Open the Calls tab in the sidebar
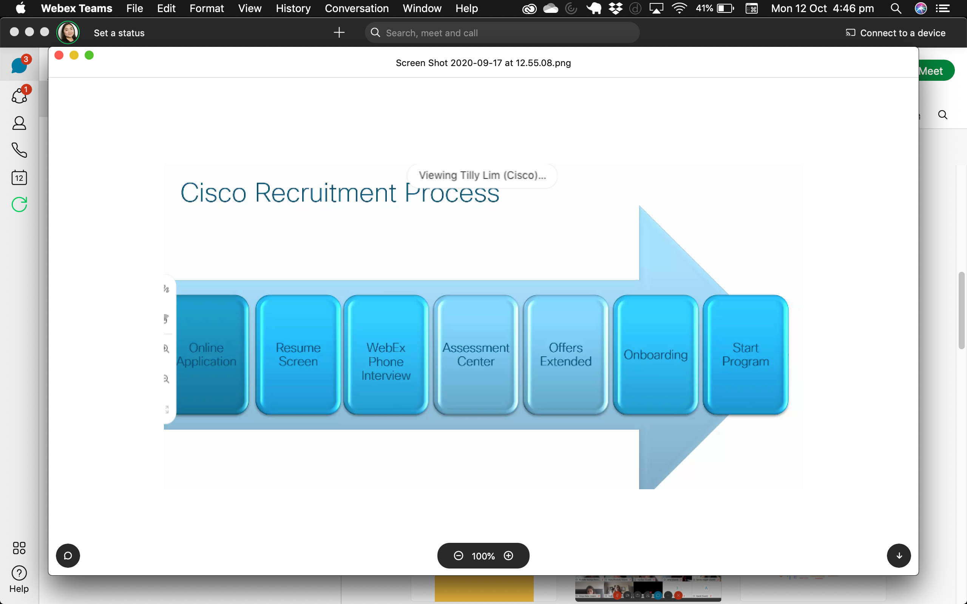967x604 pixels. [x=19, y=150]
